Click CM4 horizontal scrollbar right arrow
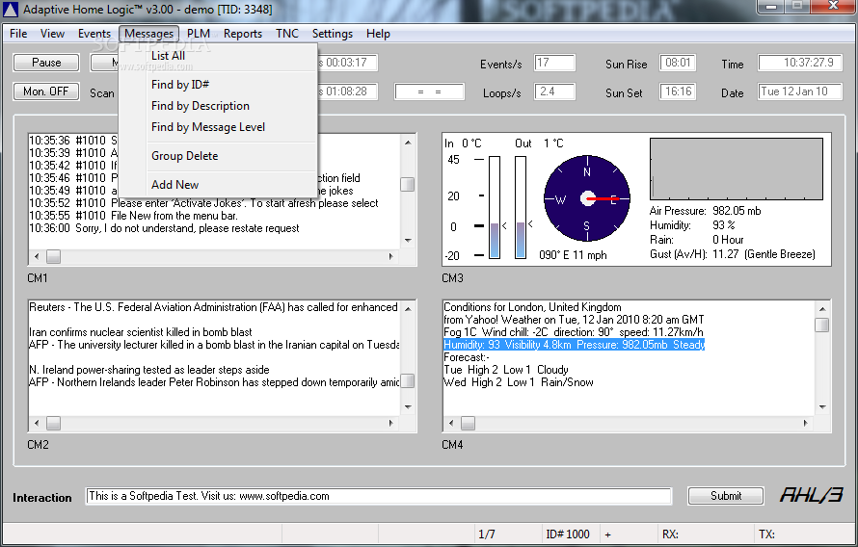 806,423
